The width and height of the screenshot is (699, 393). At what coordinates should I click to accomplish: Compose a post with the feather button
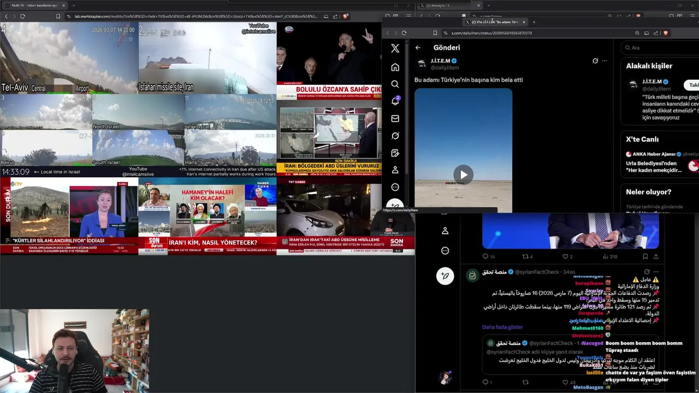[445, 276]
